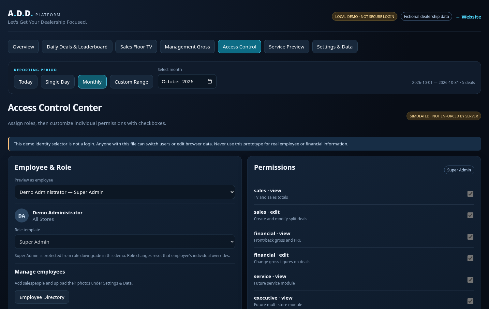The width and height of the screenshot is (489, 309).
Task: Click the A.D.D. Platform logo text
Action: coord(34,14)
